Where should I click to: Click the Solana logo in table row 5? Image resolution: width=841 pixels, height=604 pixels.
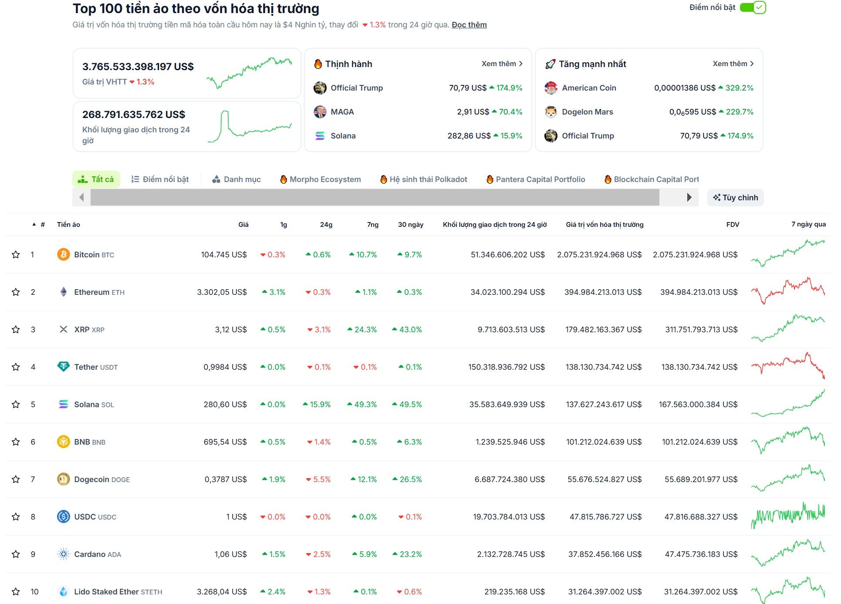click(x=64, y=404)
